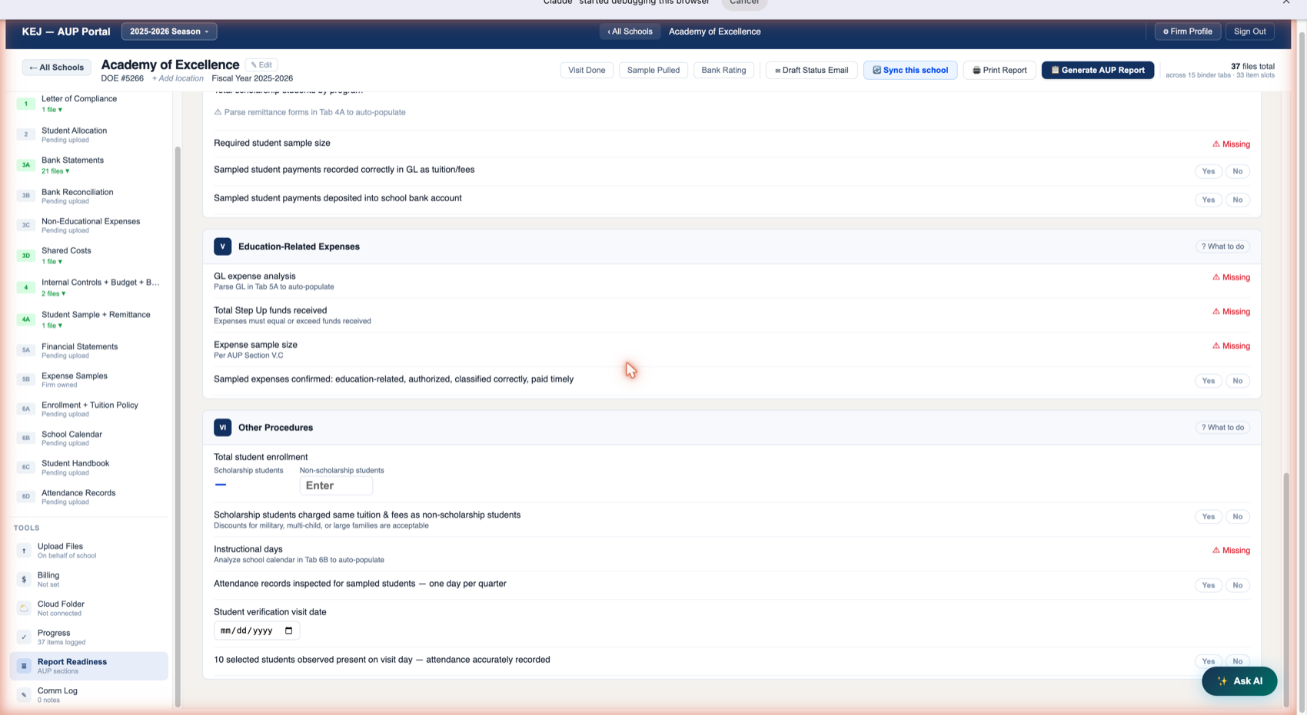The width and height of the screenshot is (1307, 715).
Task: Click the + Add location link
Action: coord(178,78)
